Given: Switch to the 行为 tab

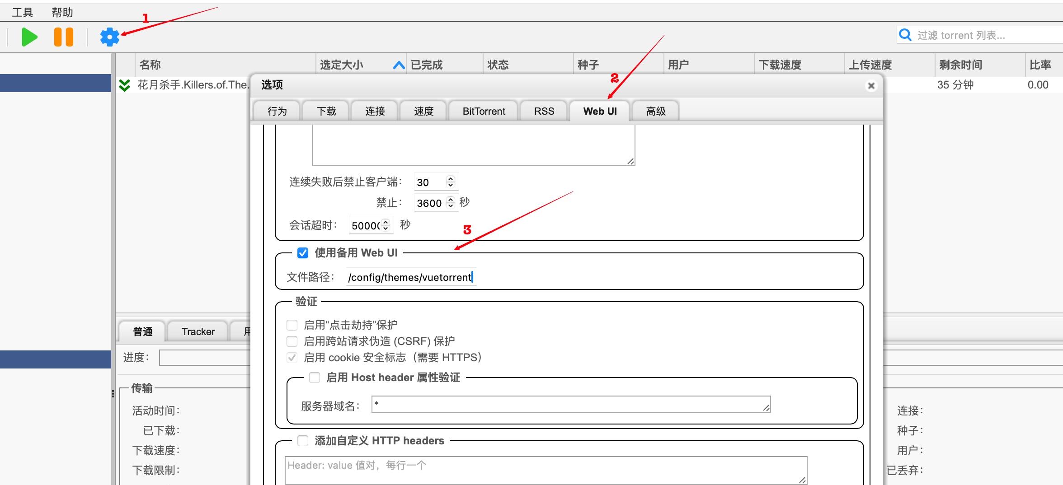Looking at the screenshot, I should click(277, 111).
